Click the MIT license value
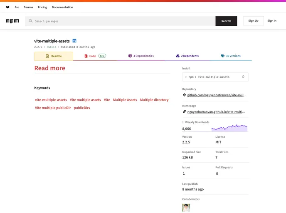Screen dimensions: 286x213 tap(218, 142)
